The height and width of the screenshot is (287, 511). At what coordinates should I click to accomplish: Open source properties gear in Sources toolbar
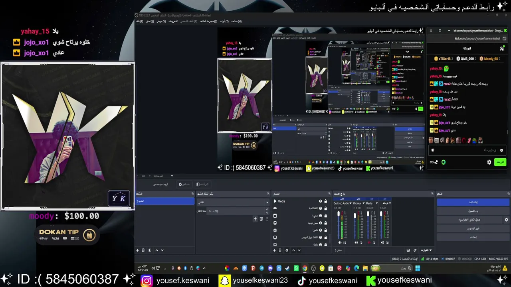coord(287,250)
